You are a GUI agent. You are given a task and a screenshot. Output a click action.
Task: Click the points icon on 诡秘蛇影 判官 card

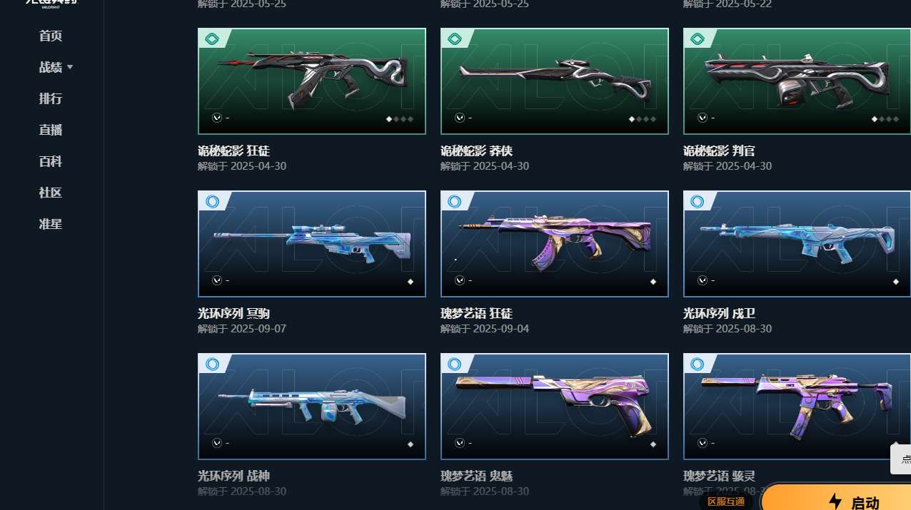(703, 117)
